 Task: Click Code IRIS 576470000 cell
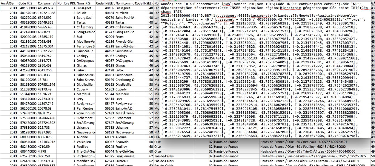27,123
